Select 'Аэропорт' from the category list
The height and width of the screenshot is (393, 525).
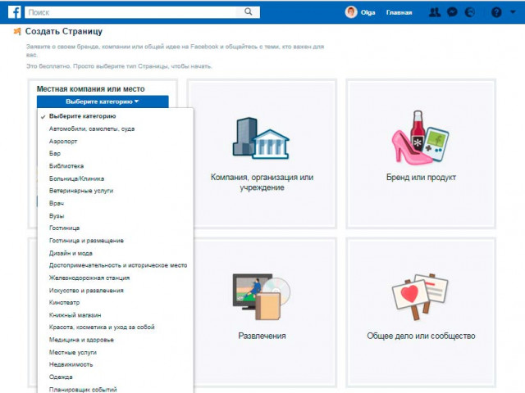[64, 141]
